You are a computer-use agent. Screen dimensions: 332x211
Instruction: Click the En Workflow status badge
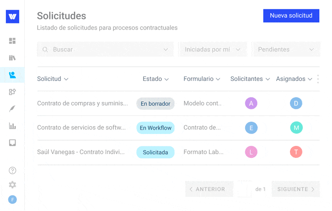(x=155, y=128)
